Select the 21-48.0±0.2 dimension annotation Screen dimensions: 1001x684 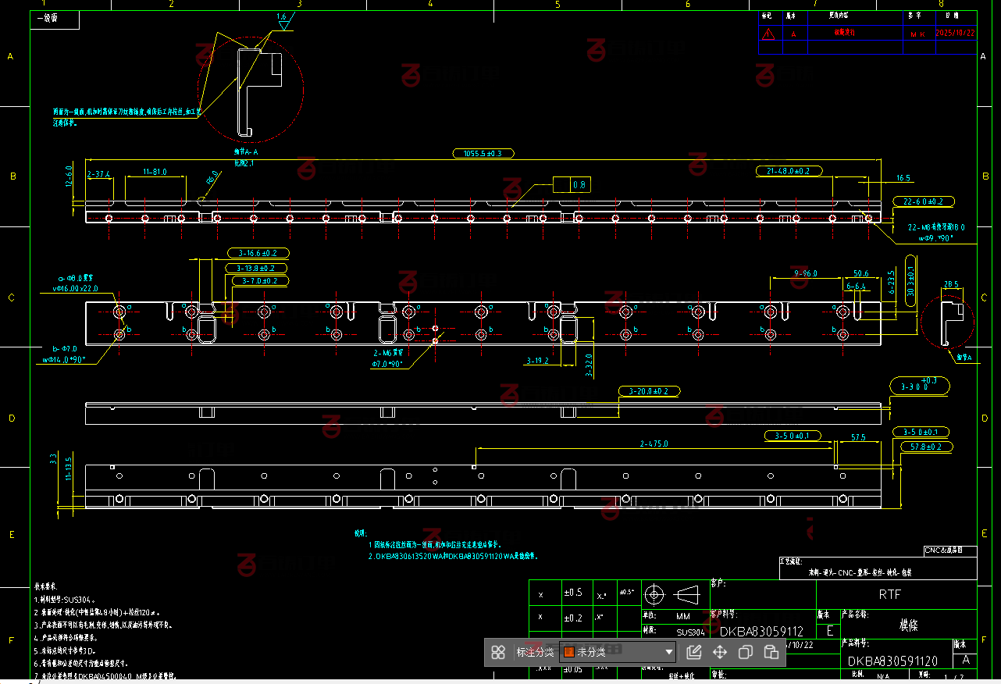788,170
